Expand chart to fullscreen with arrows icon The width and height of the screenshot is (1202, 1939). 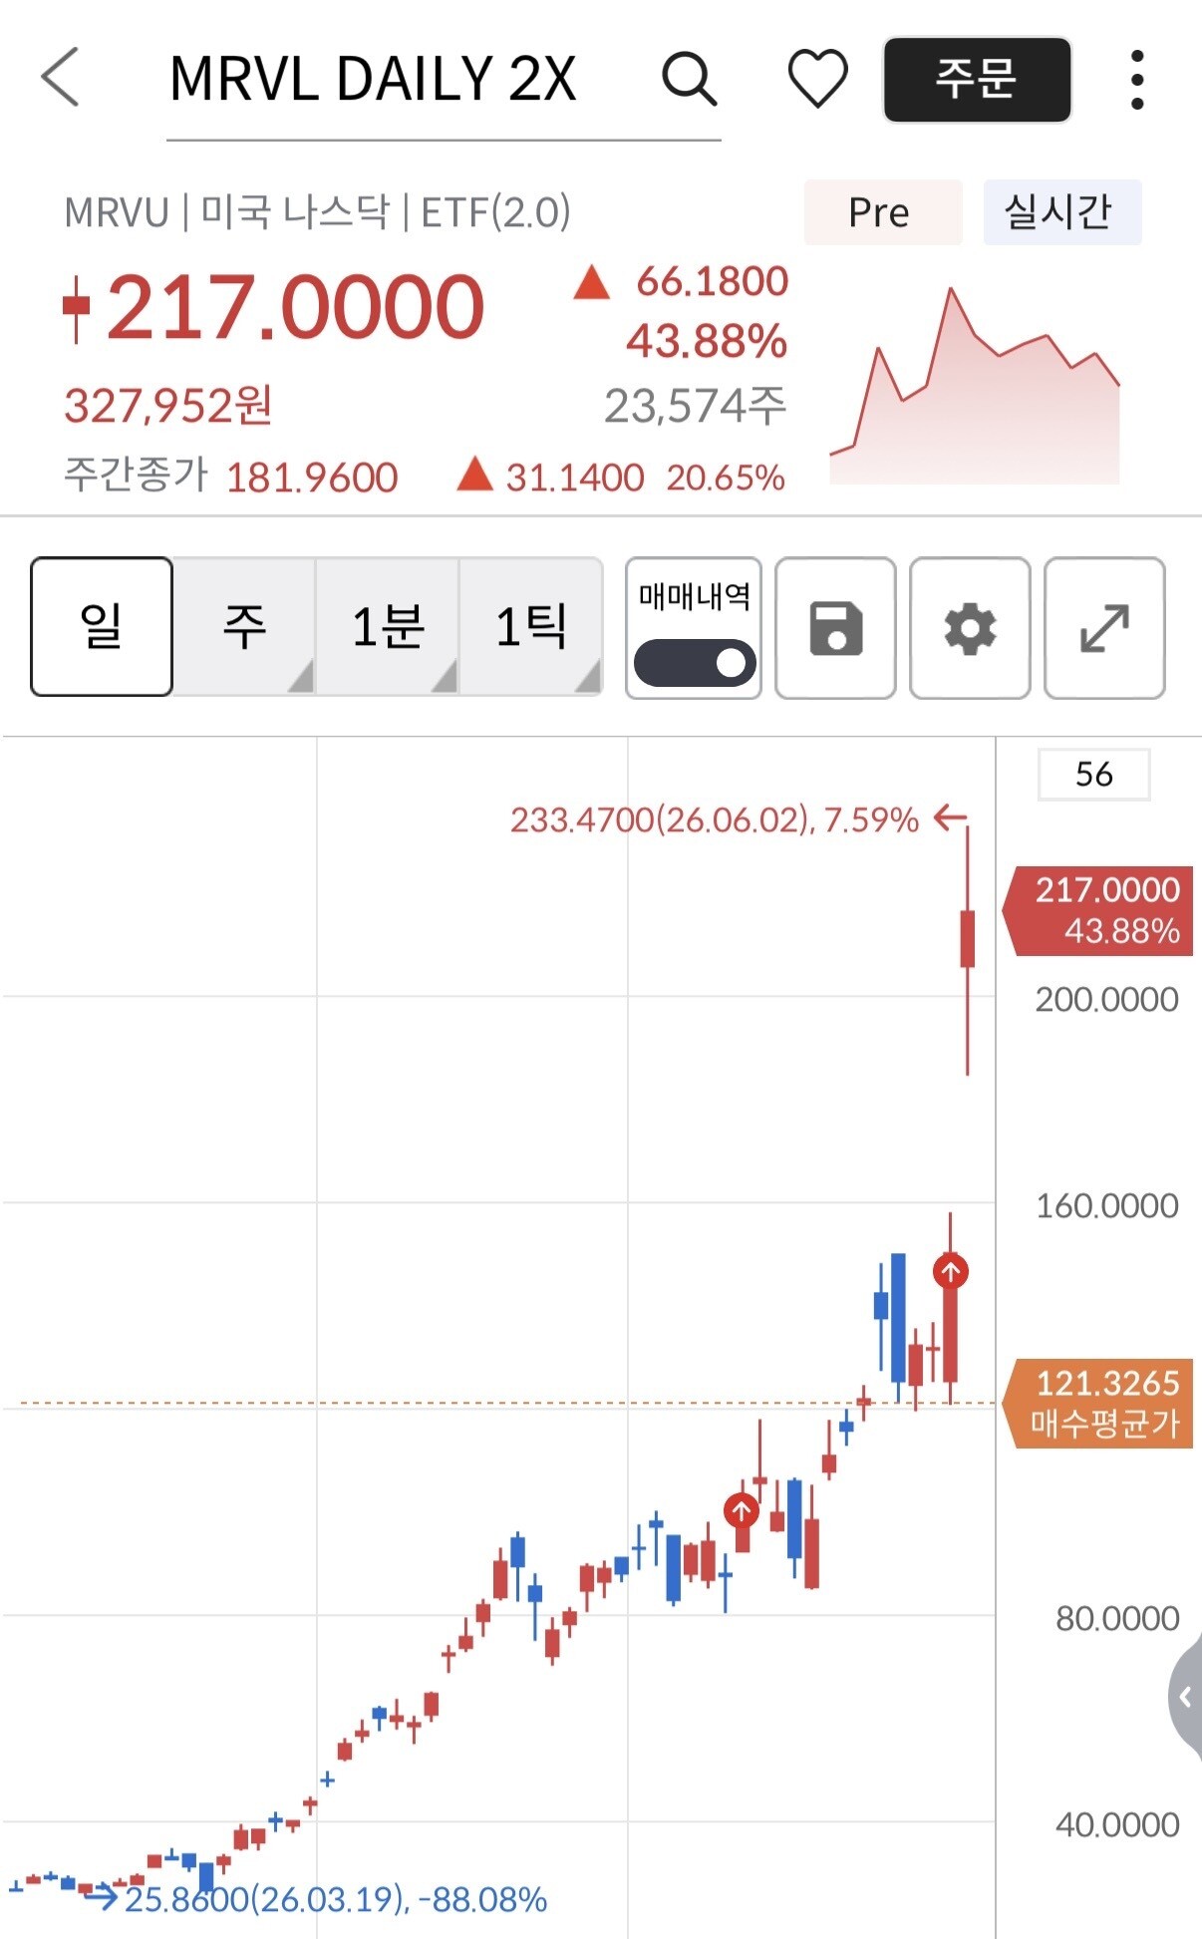[x=1104, y=628]
